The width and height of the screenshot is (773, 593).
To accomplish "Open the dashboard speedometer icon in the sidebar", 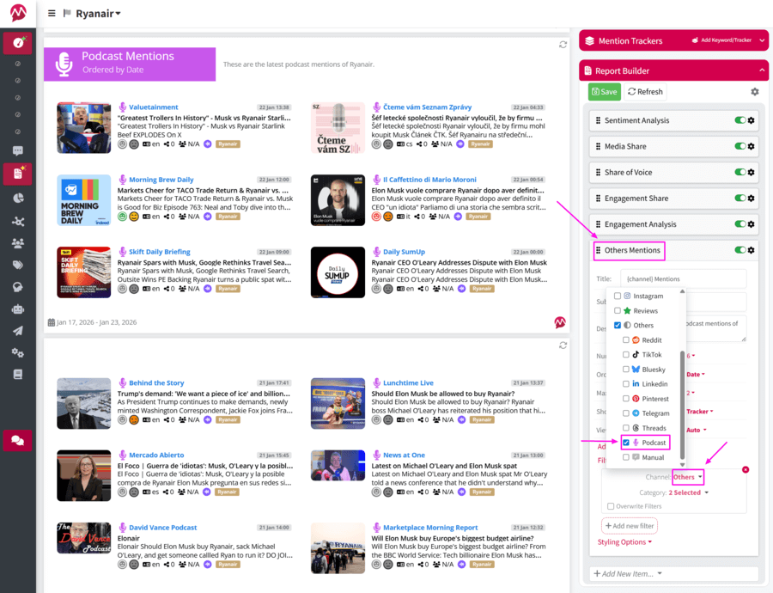I will point(18,43).
